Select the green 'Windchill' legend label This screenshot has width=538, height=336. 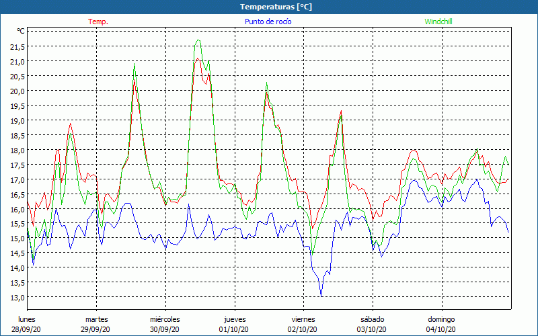tap(438, 22)
